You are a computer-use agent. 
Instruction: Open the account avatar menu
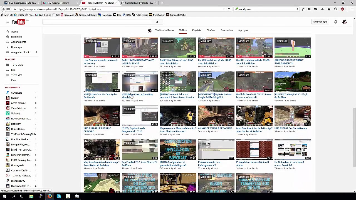(345, 22)
